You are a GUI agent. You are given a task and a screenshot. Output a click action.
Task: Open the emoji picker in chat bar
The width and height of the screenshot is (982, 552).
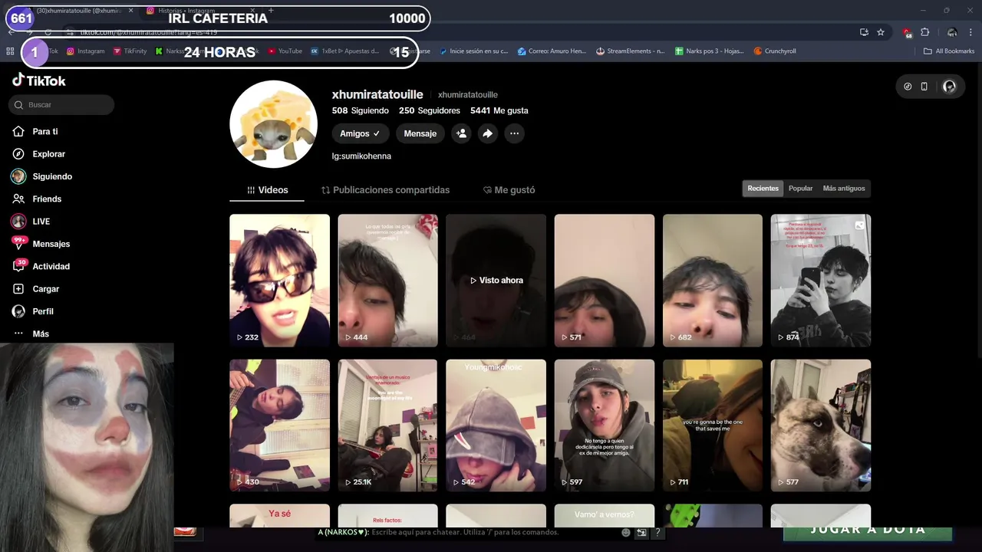coord(626,532)
